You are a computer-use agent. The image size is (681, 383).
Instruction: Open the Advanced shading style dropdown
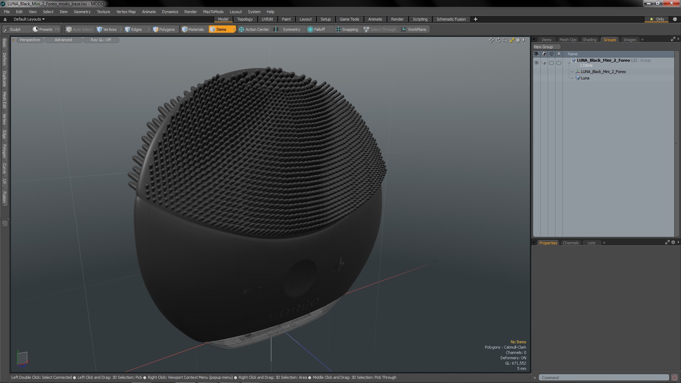click(63, 40)
